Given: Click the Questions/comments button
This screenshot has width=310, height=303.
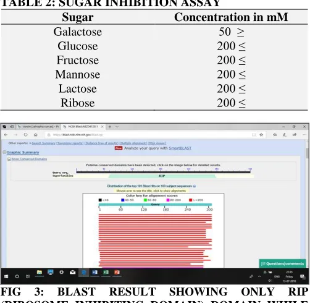Looking at the screenshot, I should pos(282,263).
